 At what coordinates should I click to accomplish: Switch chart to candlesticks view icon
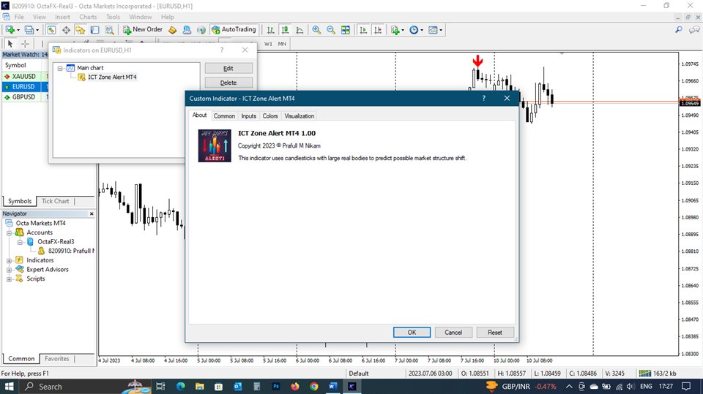(x=286, y=30)
